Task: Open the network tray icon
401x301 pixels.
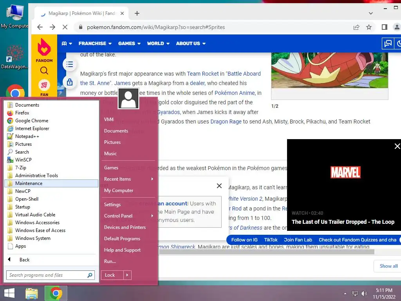Action: (355, 294)
